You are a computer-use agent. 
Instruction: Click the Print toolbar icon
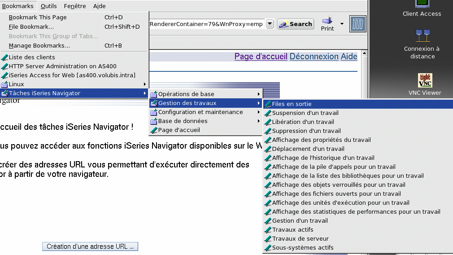pyautogui.click(x=327, y=24)
